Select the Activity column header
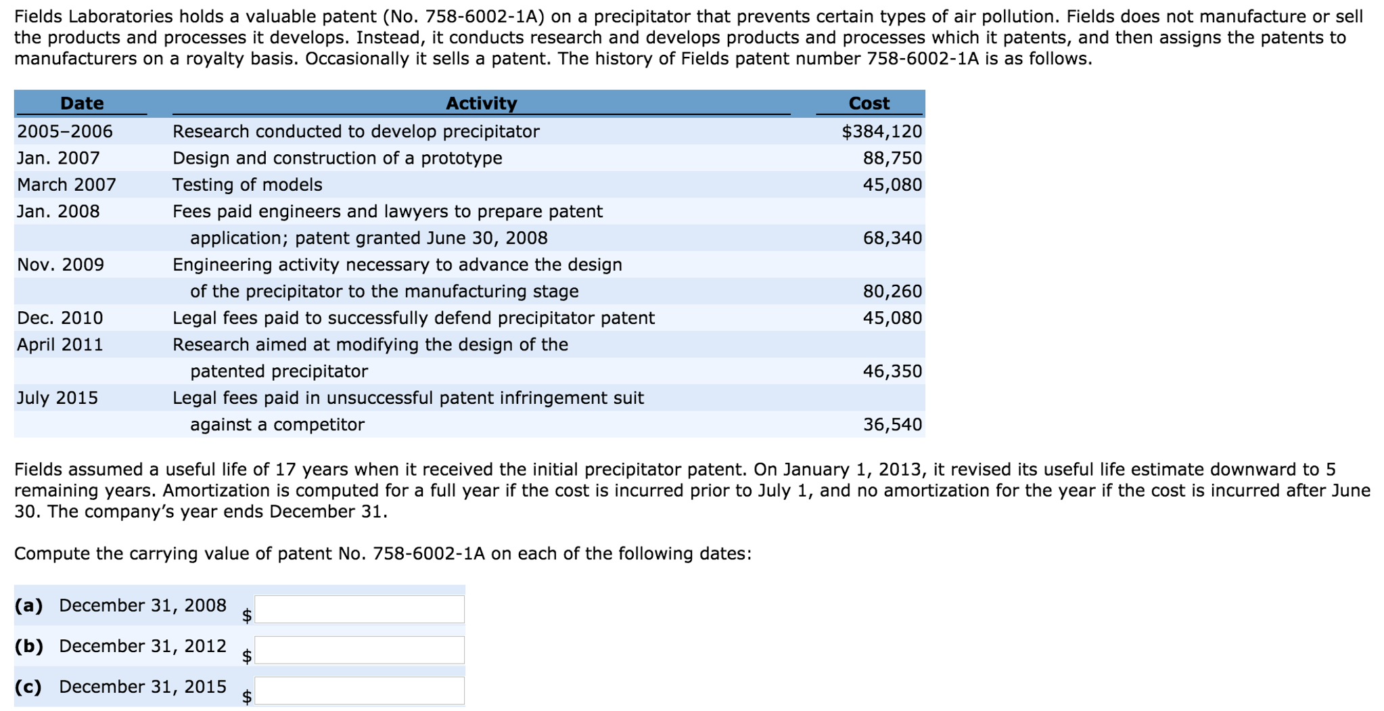 pos(481,103)
